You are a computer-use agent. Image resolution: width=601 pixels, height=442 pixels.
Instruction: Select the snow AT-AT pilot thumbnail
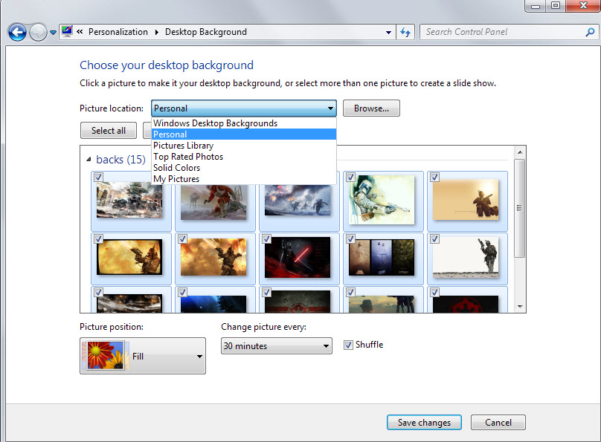[x=214, y=202]
